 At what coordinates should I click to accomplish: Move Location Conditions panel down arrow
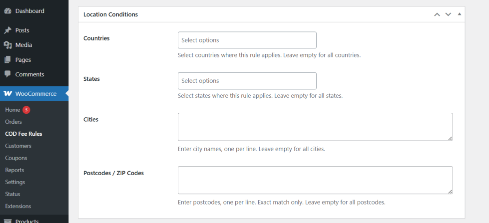click(448, 14)
